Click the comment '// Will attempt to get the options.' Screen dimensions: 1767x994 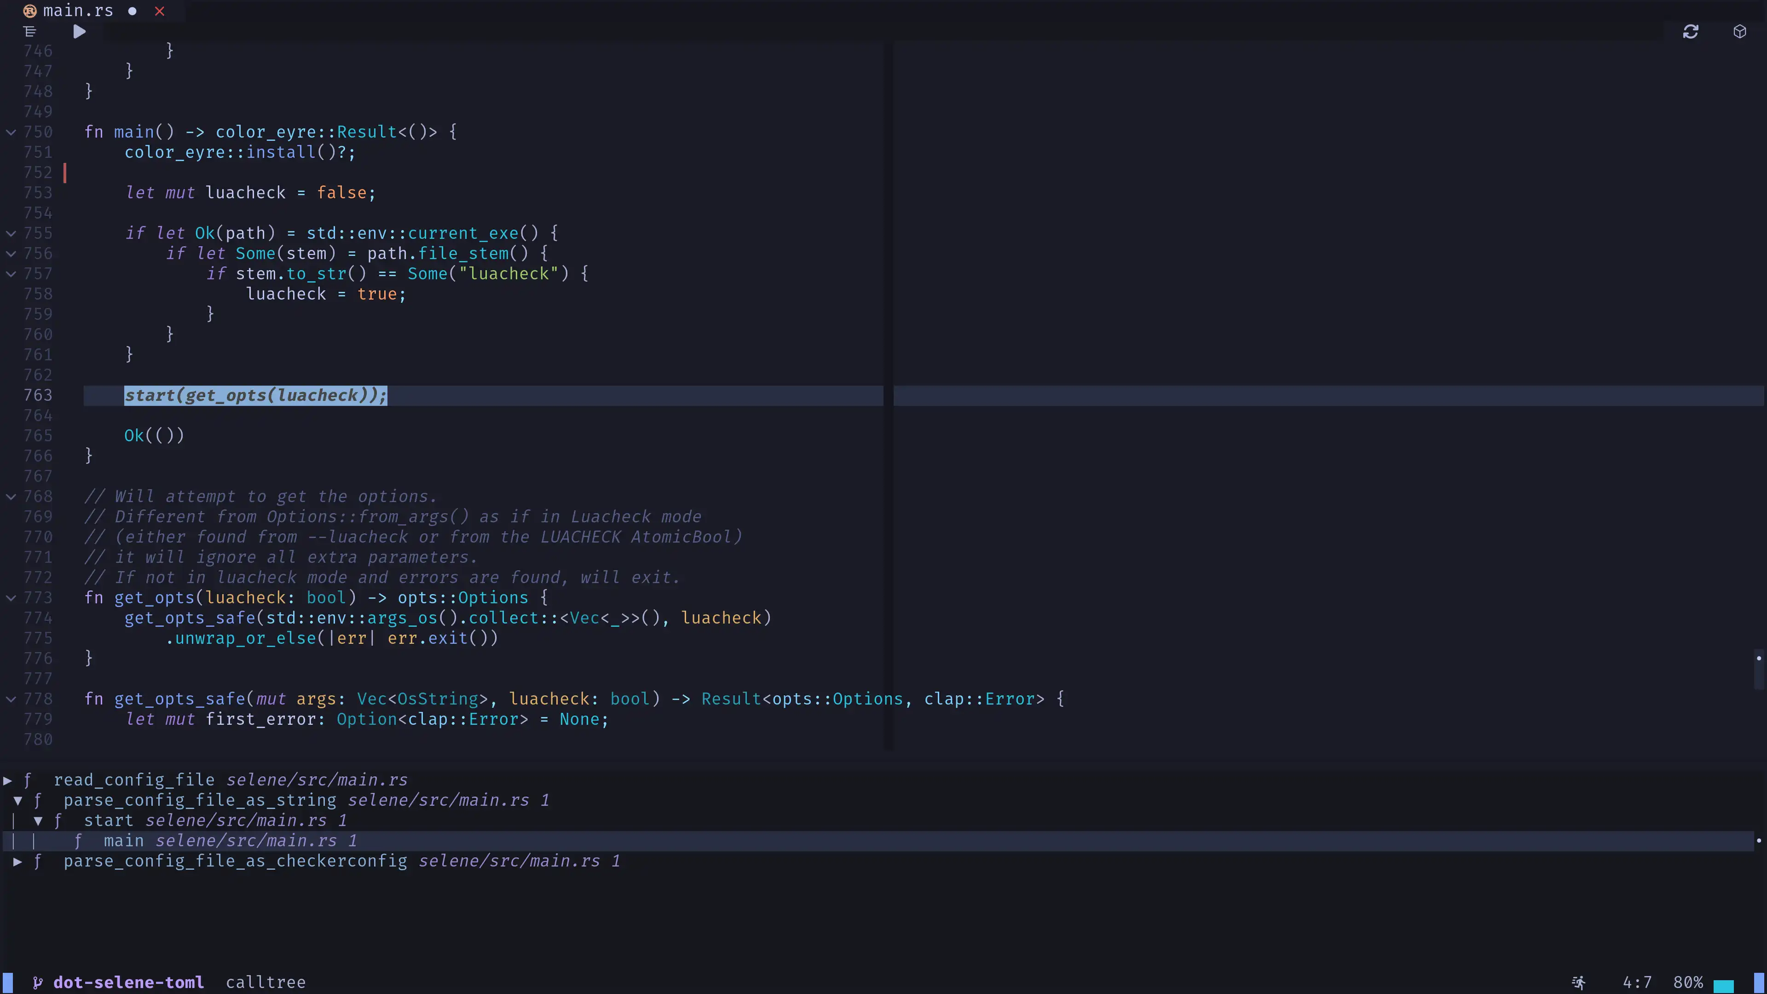point(260,497)
